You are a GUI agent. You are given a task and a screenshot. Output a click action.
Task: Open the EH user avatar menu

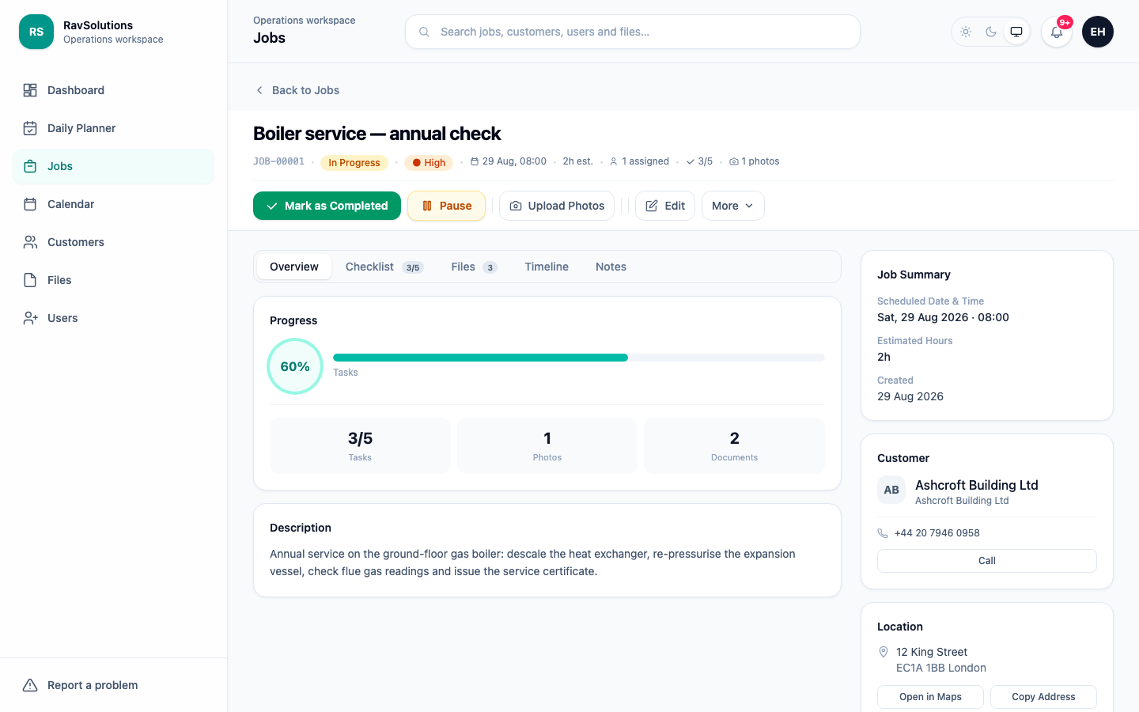[1098, 32]
